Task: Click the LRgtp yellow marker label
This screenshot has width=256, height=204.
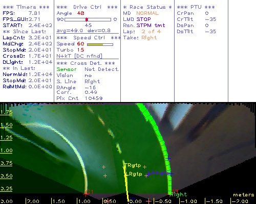Action: coord(134,174)
